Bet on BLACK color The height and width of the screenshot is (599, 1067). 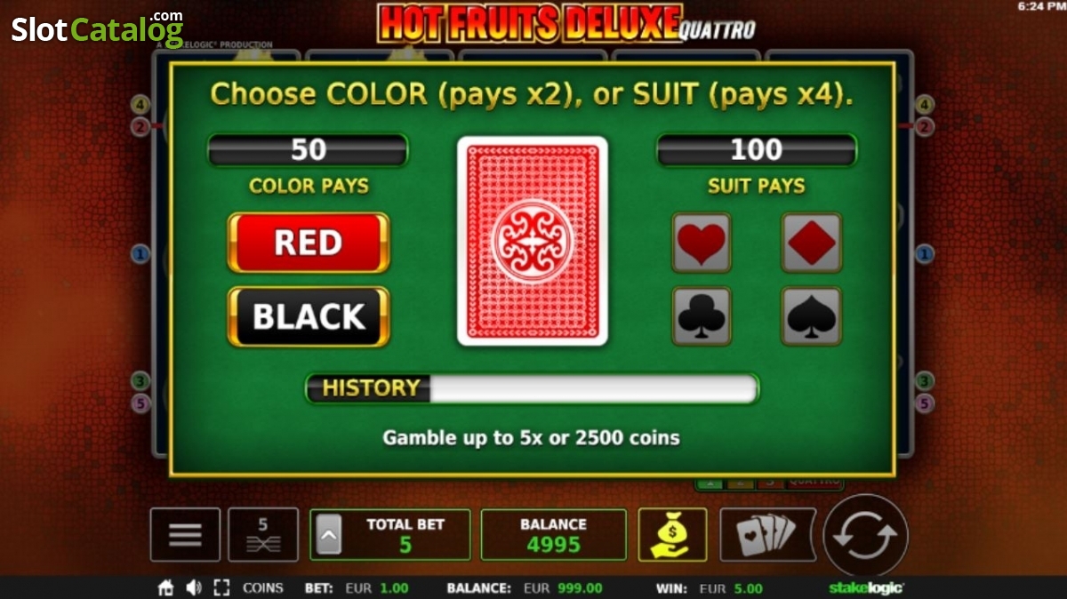(309, 316)
